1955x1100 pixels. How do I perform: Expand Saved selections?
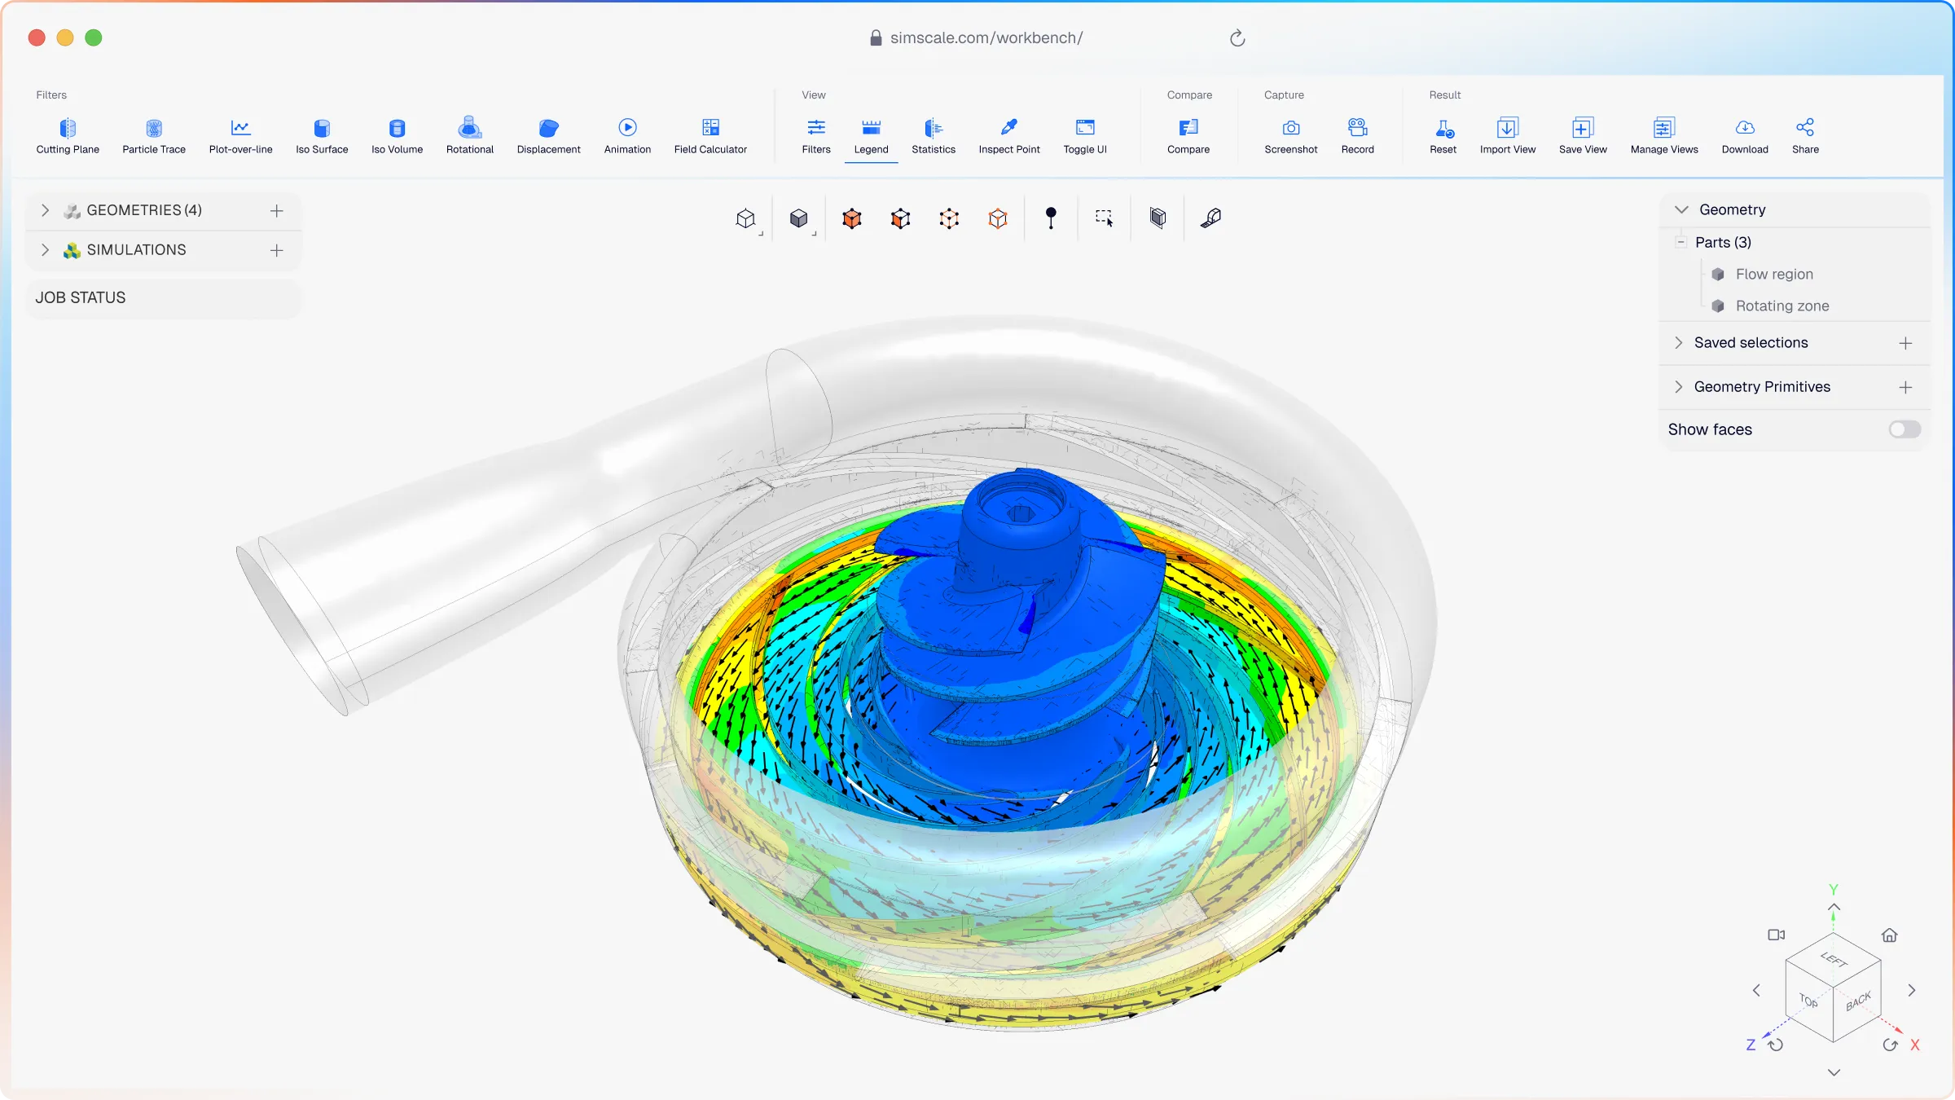pos(1678,343)
